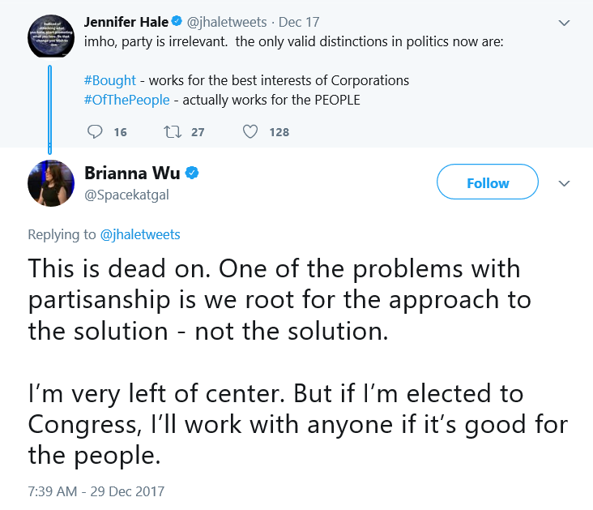
Task: Click the Jennifer Hale display name
Action: [x=126, y=22]
